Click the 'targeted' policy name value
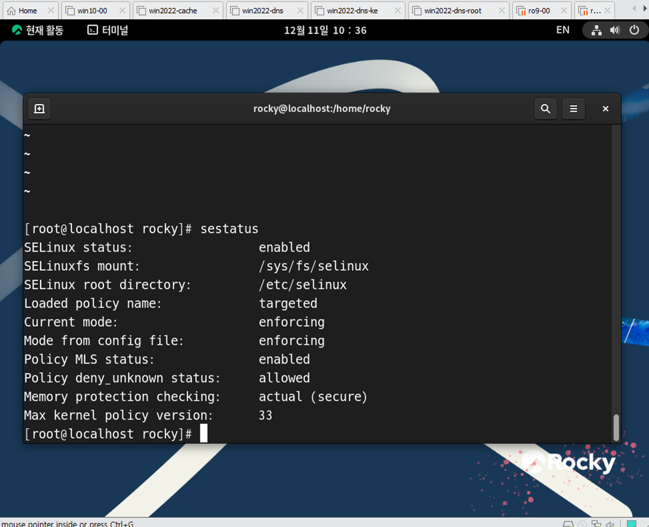This screenshot has width=649, height=527. coord(288,303)
